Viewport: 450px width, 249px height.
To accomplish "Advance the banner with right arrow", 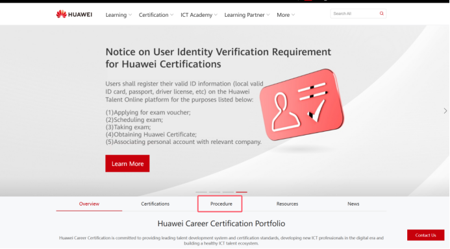I will pos(445,111).
